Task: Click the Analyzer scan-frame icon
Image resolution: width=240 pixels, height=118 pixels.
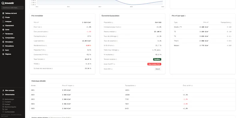Action: coord(3,22)
